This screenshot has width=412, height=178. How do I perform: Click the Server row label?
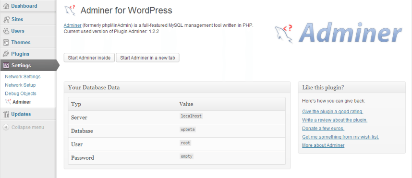79,118
